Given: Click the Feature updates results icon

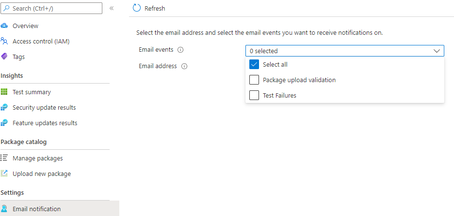Looking at the screenshot, I should [x=4, y=123].
